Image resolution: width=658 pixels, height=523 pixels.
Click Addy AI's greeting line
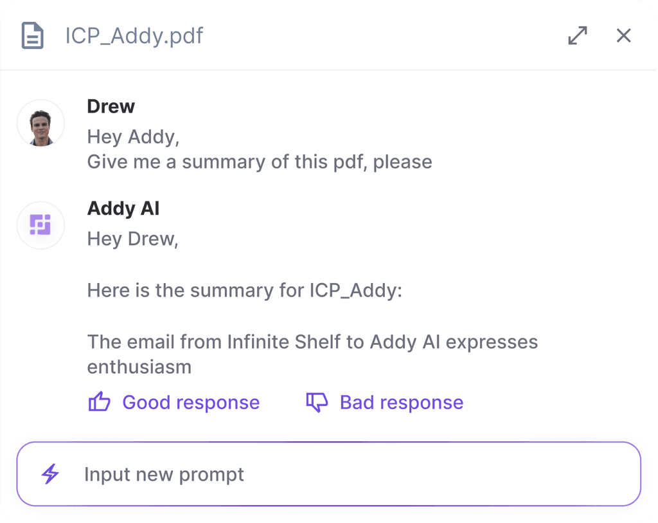(132, 238)
